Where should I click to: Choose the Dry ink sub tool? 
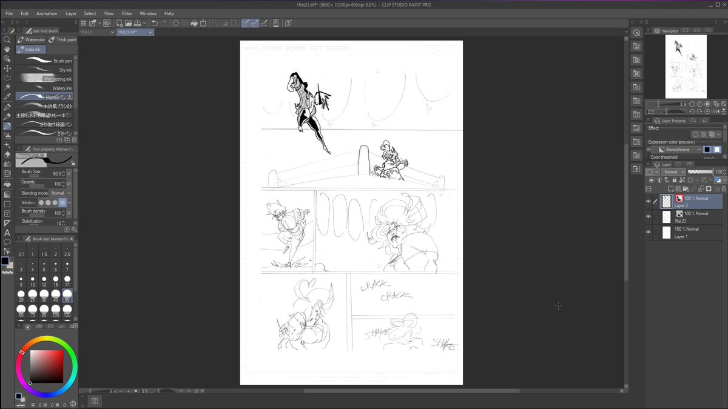point(44,70)
